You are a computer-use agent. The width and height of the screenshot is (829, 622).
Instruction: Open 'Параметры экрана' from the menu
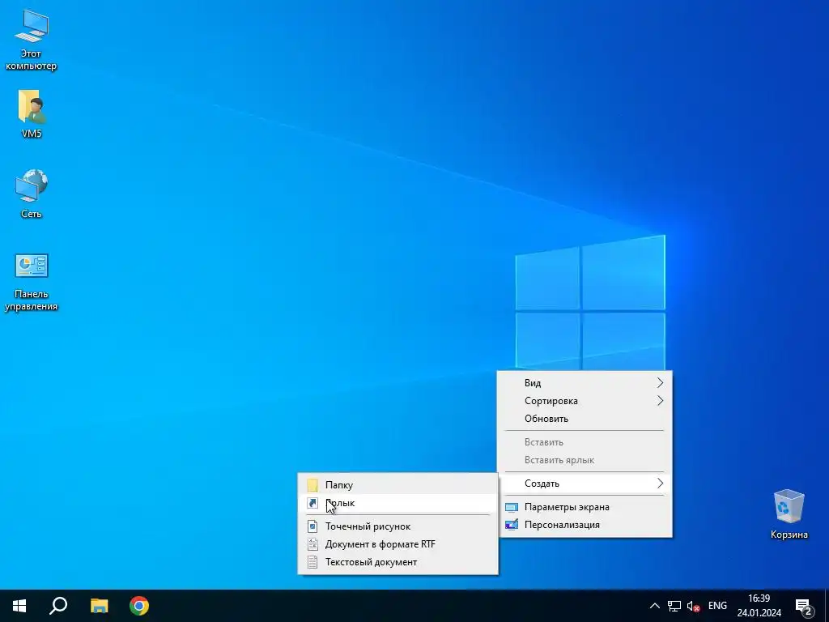point(585,507)
